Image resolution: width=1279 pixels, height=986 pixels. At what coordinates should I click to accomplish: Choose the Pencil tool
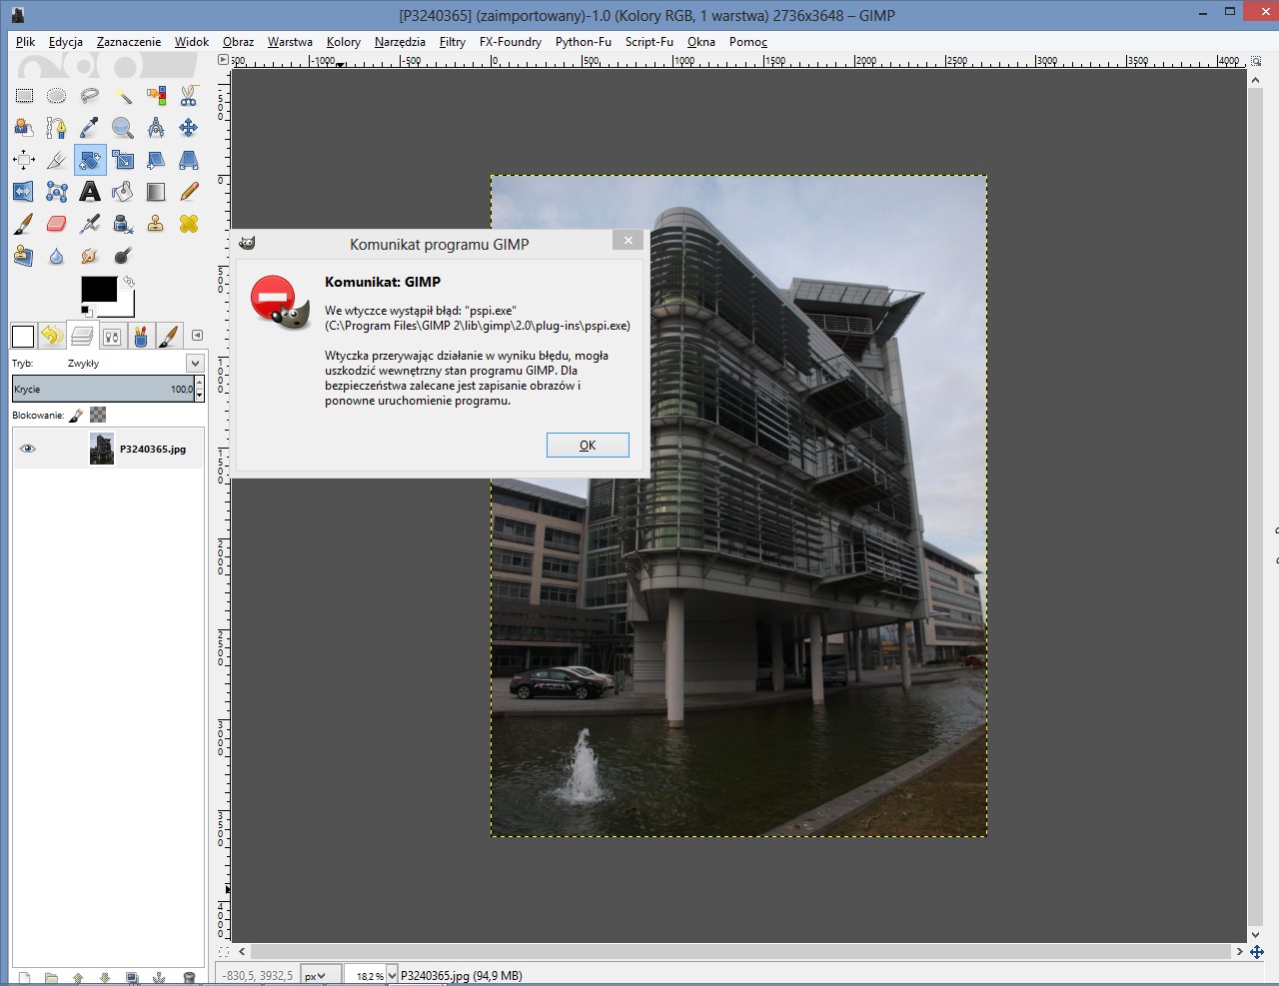pos(188,192)
